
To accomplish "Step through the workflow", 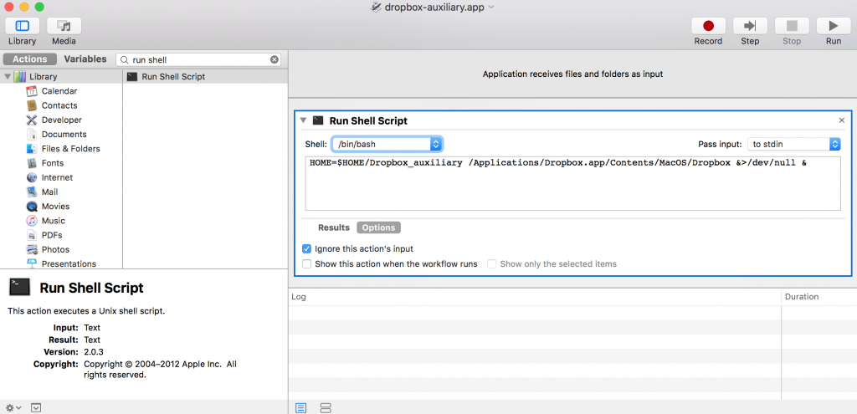I will pyautogui.click(x=750, y=26).
